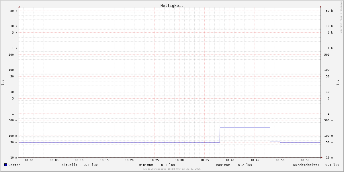
Task: Click the Durchschnitt 0.1 lux value
Action: coord(332,165)
